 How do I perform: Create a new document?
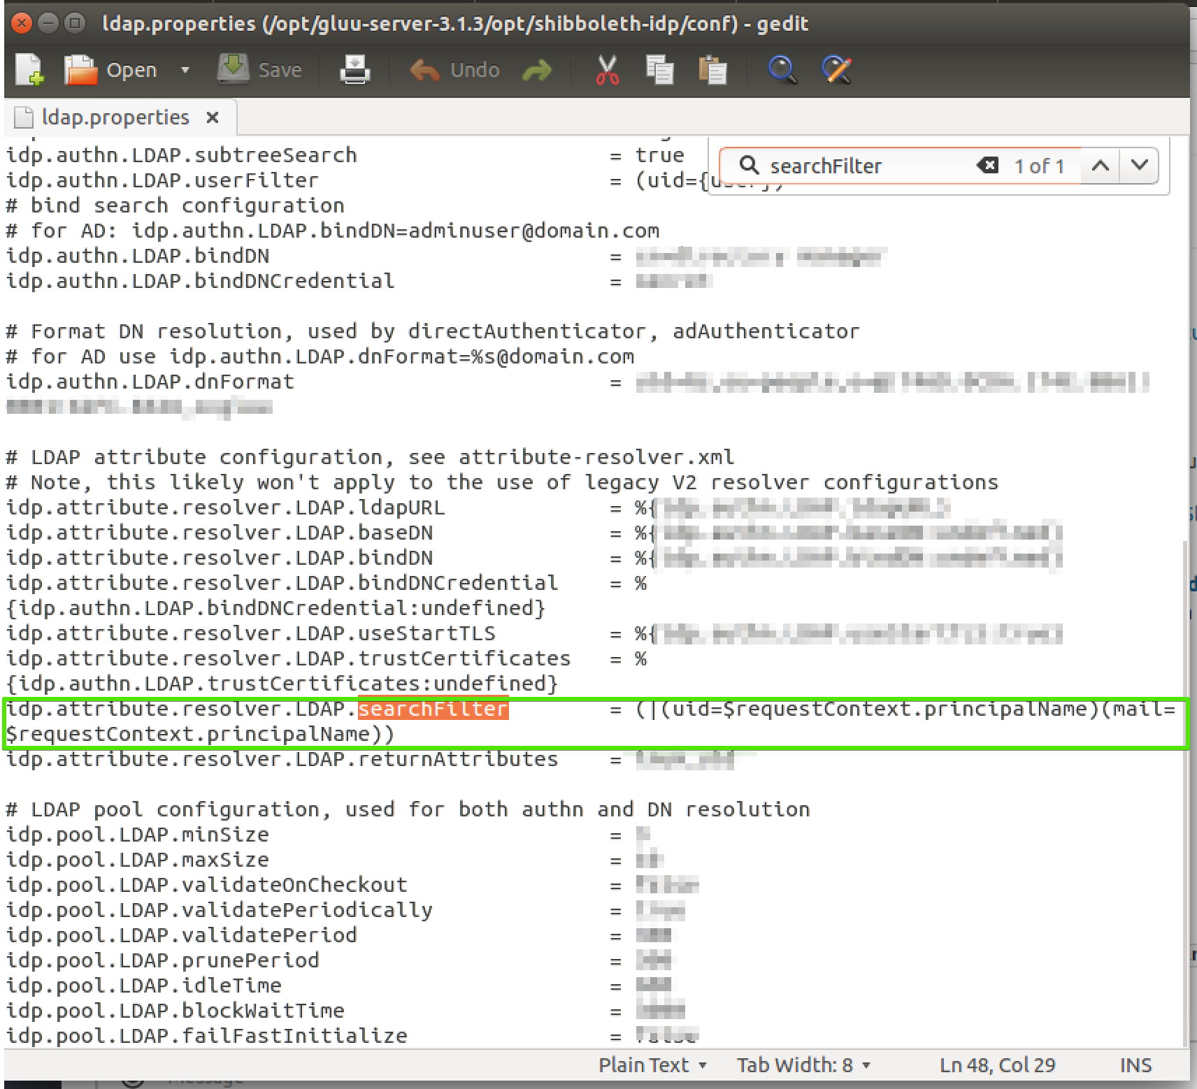(29, 69)
